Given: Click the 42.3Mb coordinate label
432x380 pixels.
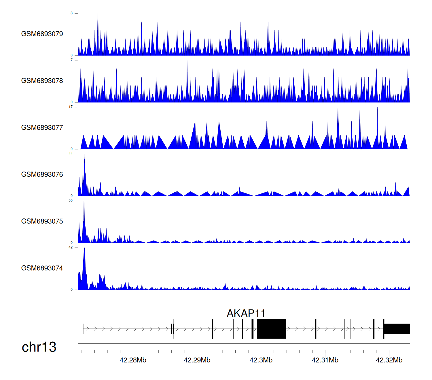Looking at the screenshot, I should click(261, 360).
